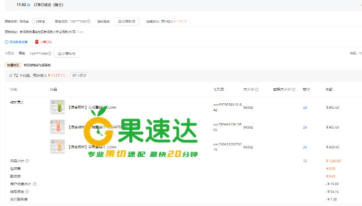
Task: Click the help icon beside the goods subtotal label
Action: (x=27, y=161)
